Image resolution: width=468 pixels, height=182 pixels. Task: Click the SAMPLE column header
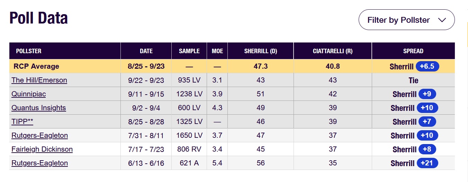coord(189,51)
